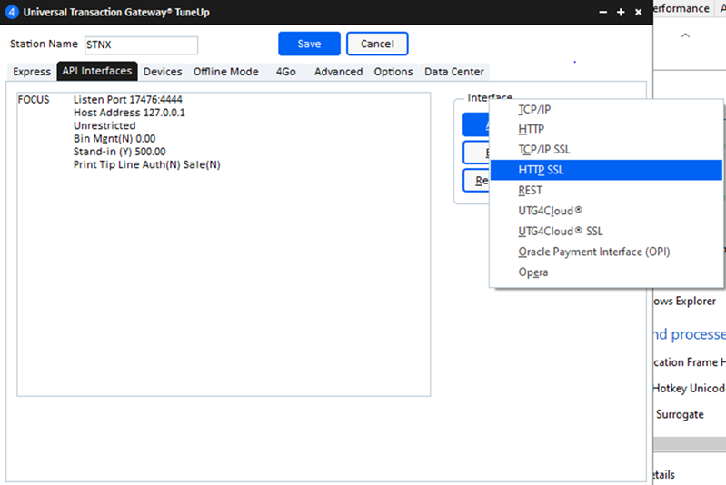The height and width of the screenshot is (485, 726).
Task: Select Windows Explorer in background window
Action: click(x=684, y=302)
